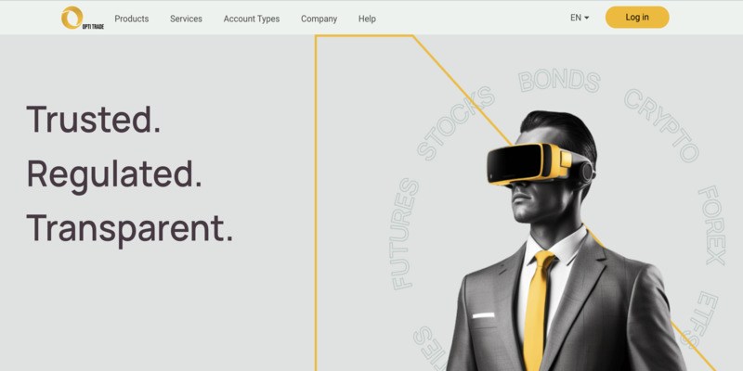Expand the EN language dropdown

tap(580, 18)
